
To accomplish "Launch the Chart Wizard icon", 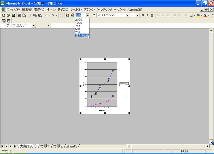I will click(67, 15).
